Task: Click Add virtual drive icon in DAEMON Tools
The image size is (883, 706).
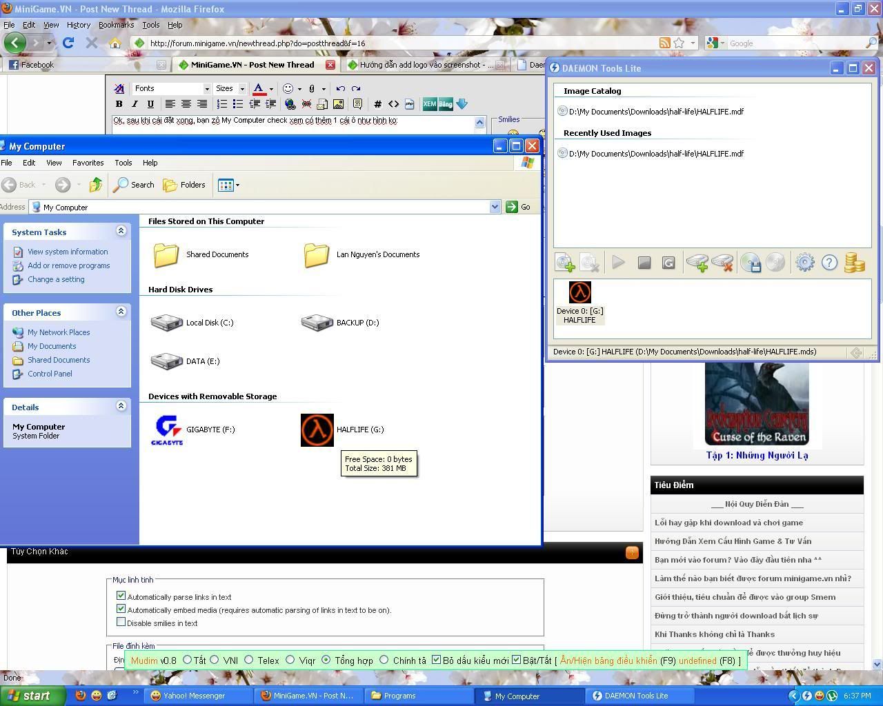Action: 697,263
